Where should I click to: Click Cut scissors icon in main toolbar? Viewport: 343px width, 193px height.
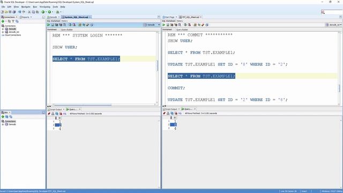pyautogui.click(x=29, y=12)
